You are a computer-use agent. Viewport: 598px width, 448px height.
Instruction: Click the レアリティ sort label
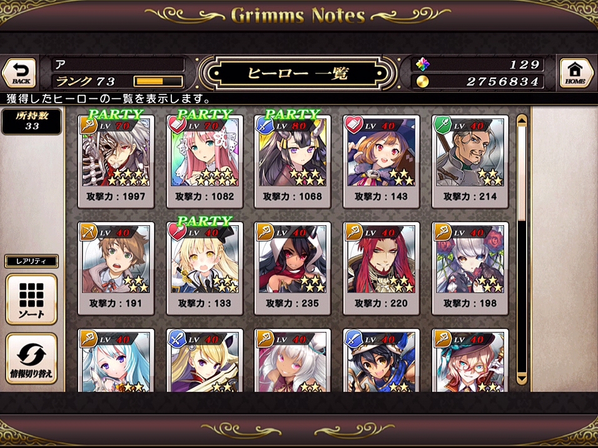31,262
